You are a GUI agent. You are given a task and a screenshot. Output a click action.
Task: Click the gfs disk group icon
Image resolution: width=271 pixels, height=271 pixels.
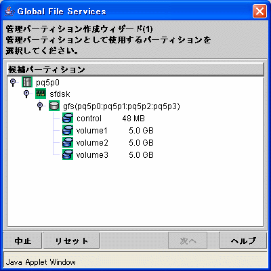[x=54, y=106]
